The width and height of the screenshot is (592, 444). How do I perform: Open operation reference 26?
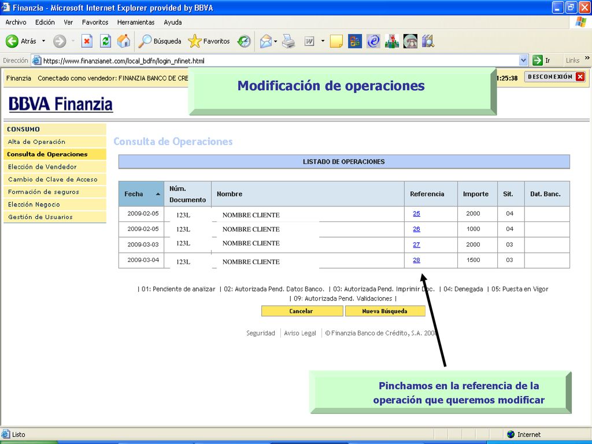pyautogui.click(x=416, y=229)
